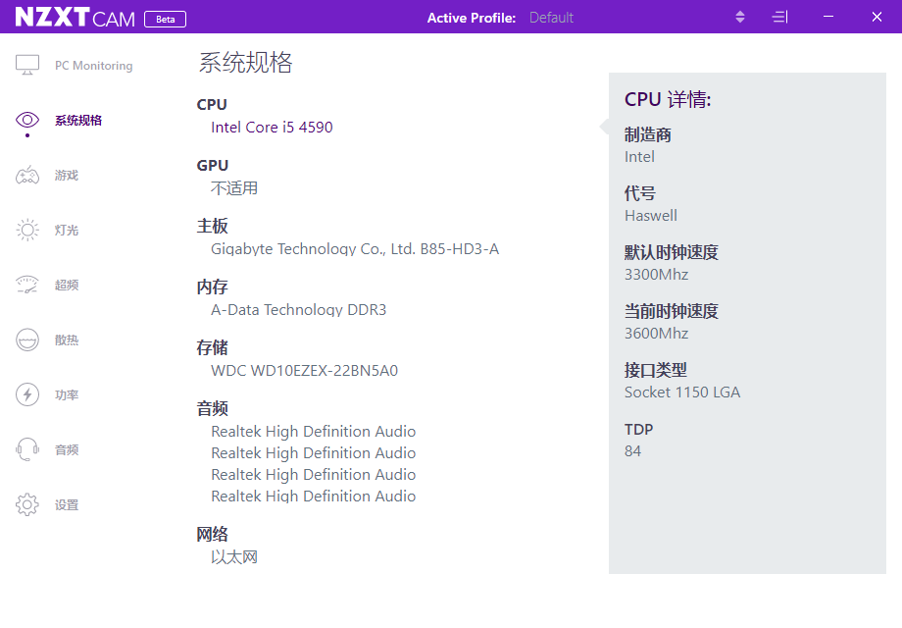Select the headset icon for 音频
The width and height of the screenshot is (902, 628).
tap(27, 449)
